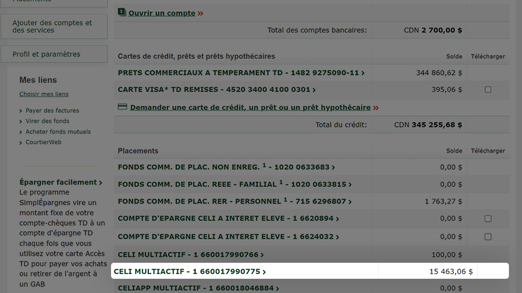Click the 15 463,06 $ CELI balance
Screen dimensions: 522x293
(451, 272)
